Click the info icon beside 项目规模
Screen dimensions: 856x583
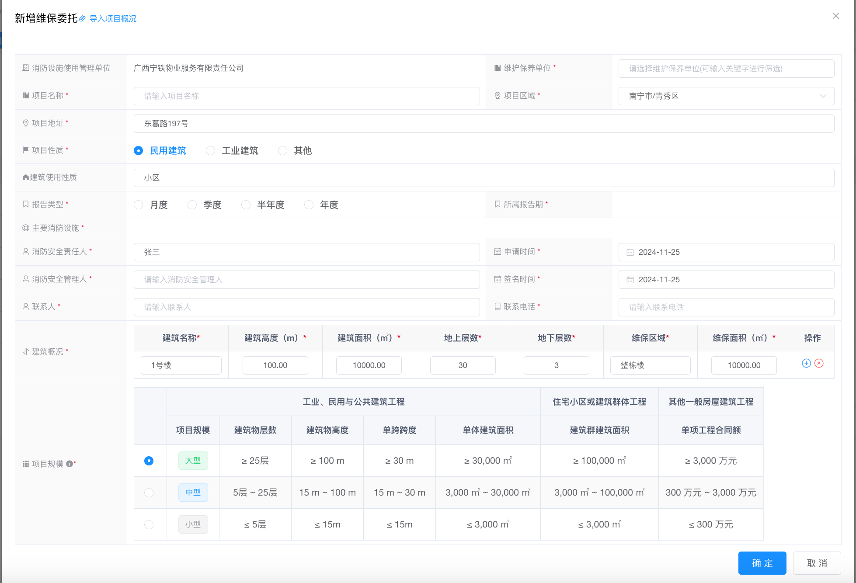69,464
